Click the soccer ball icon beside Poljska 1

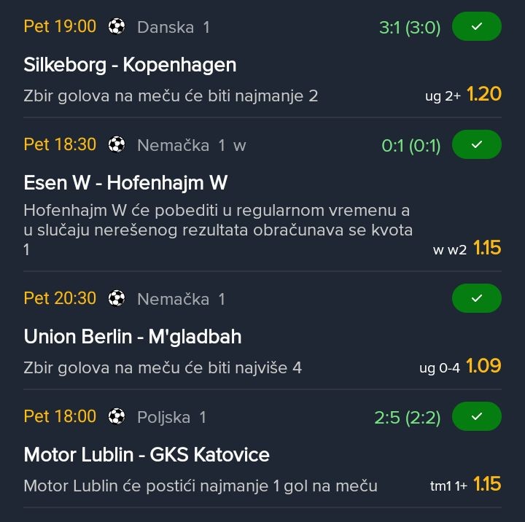pyautogui.click(x=117, y=416)
